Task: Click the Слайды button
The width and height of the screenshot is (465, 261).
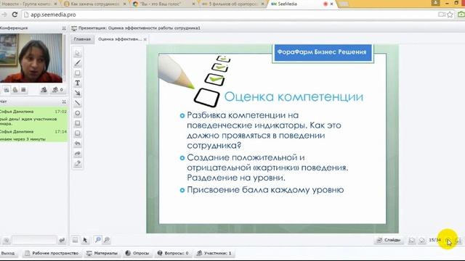Action: 389,240
